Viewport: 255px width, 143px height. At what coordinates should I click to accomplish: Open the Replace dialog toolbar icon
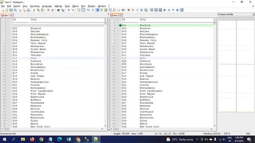click(x=63, y=10)
